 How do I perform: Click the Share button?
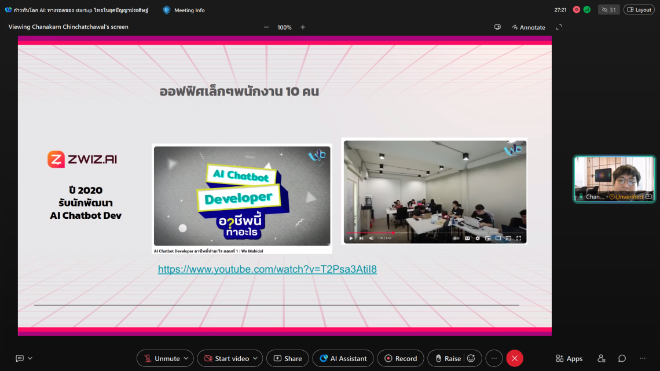[288, 358]
